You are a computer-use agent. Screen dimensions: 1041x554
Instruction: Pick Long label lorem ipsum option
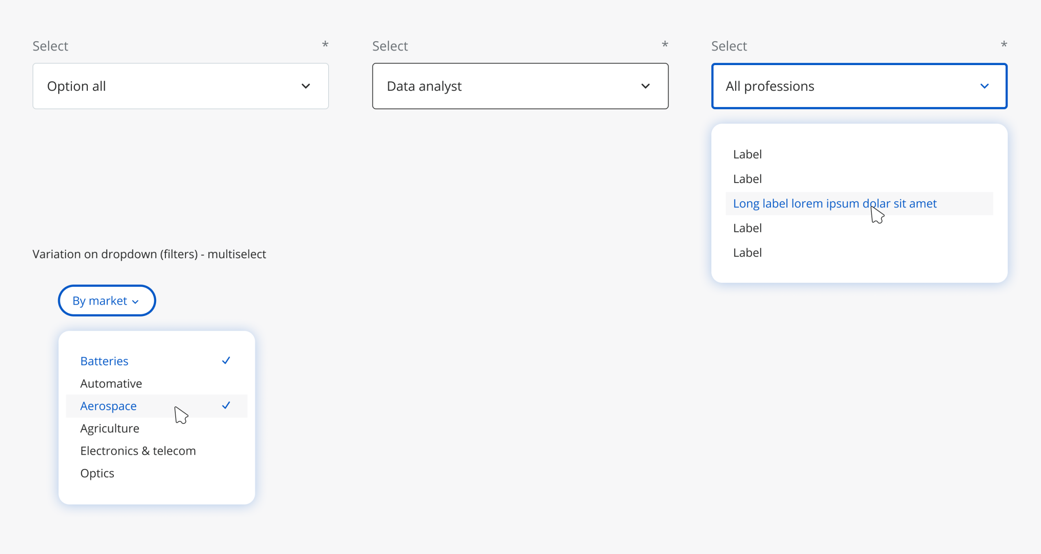[834, 203]
